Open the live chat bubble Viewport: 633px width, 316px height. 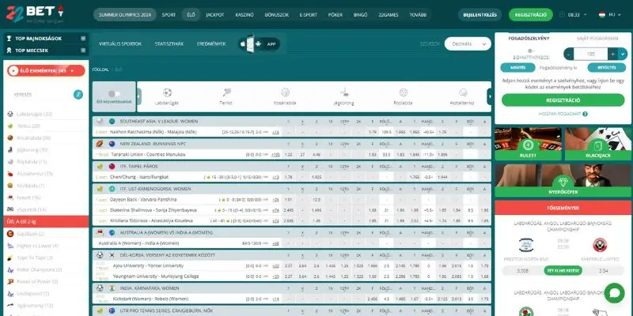click(615, 293)
